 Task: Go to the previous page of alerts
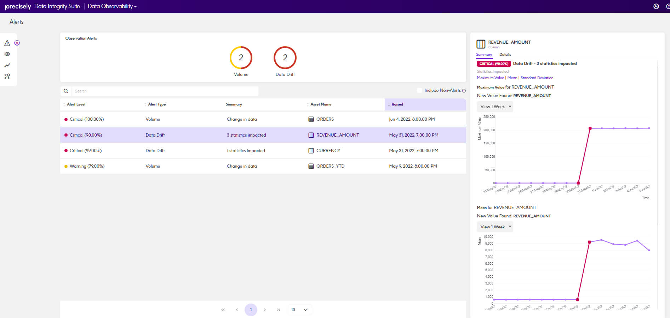(x=237, y=310)
